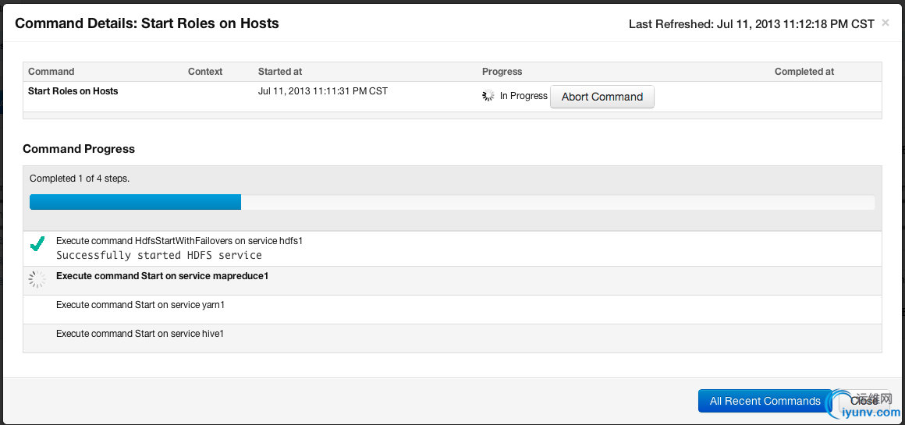Image resolution: width=905 pixels, height=425 pixels.
Task: Close the dialog using the top-right X
Action: pyautogui.click(x=885, y=23)
